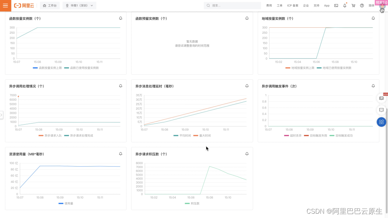Open the hamburger menu in the top bar
Screen dimensions: 388x218
click(x=5, y=5)
